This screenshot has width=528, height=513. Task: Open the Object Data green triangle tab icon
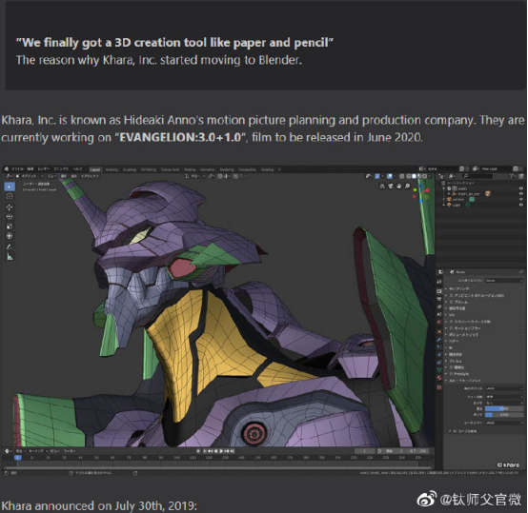[x=439, y=369]
